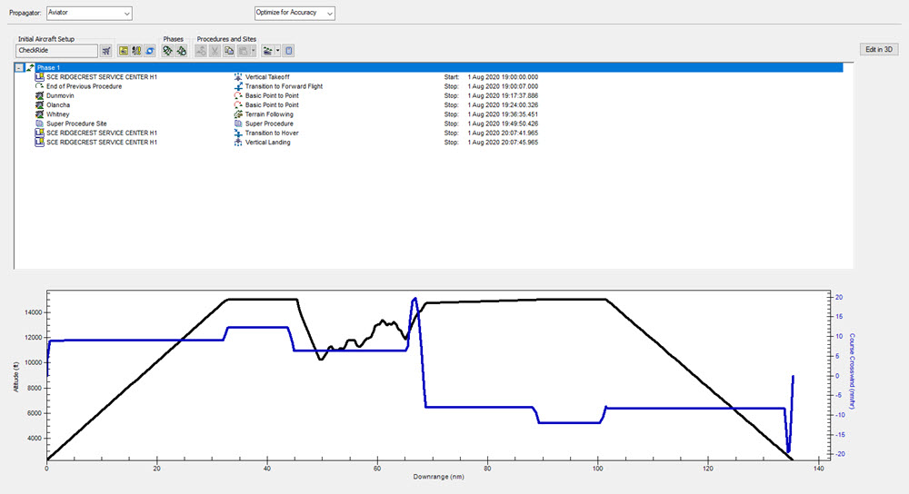Image resolution: width=909 pixels, height=494 pixels.
Task: Click the CheckRide aircraft name field
Action: 56,51
